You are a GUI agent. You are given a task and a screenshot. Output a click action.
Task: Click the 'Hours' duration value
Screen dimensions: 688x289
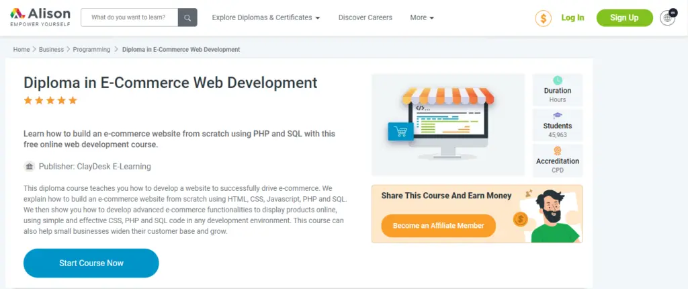coord(557,99)
